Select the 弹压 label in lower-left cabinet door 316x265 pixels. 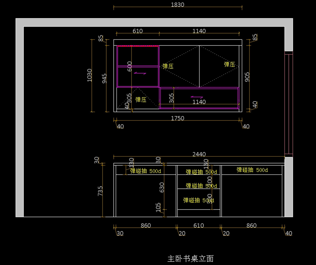pyautogui.click(x=141, y=100)
